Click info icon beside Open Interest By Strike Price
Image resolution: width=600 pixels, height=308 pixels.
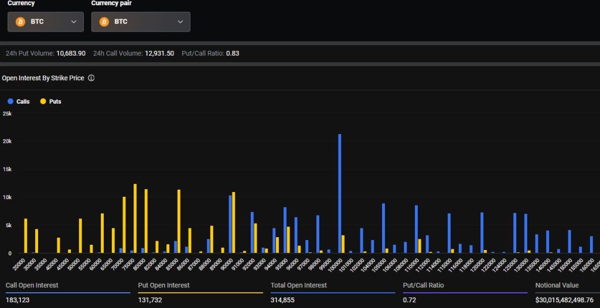tap(91, 78)
